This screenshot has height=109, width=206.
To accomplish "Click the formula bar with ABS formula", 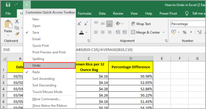I will tap(141, 50).
